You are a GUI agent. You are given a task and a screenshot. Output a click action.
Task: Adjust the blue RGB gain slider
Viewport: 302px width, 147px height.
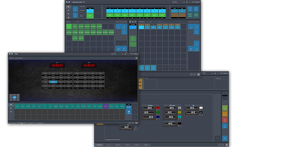148,117
